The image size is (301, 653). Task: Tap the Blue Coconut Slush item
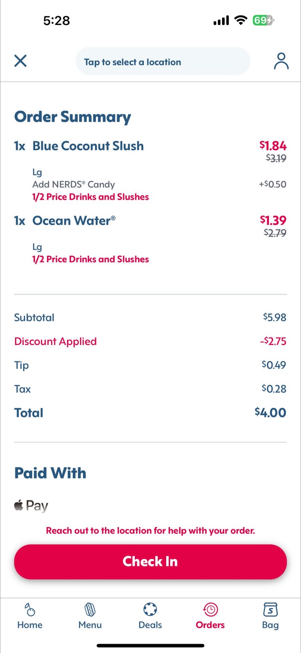pos(88,146)
